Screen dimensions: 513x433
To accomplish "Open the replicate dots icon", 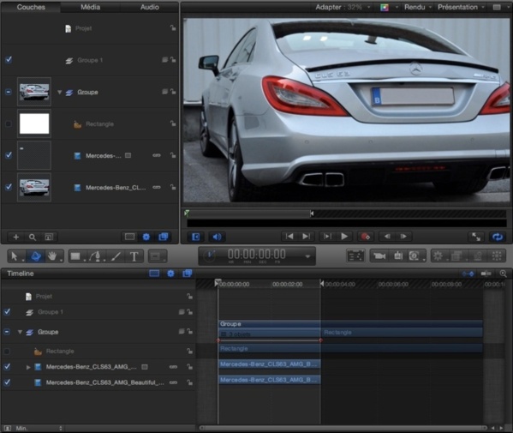I will point(497,256).
